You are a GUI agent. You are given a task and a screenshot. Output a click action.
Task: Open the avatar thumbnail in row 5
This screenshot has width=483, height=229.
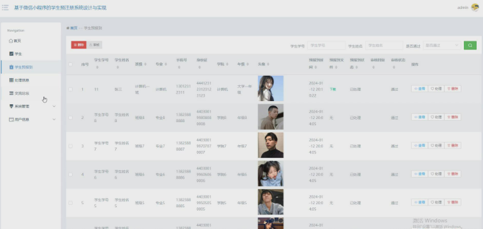click(x=270, y=202)
